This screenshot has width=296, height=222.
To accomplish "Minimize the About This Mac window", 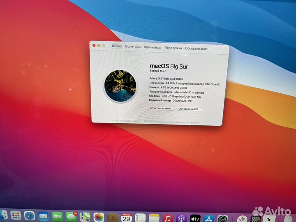I will [99, 46].
